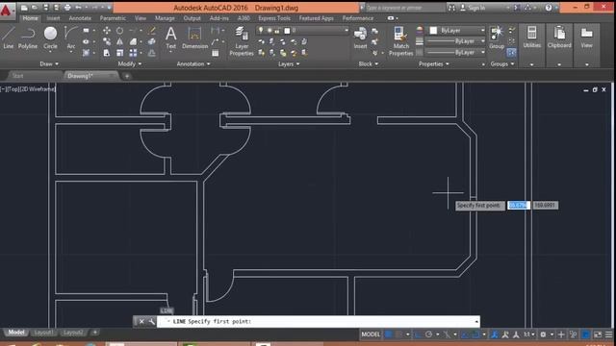The height and width of the screenshot is (346, 616).
Task: Open the Insert ribbon tab
Action: click(x=54, y=18)
